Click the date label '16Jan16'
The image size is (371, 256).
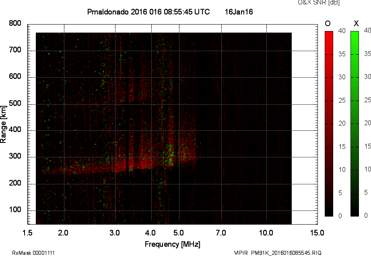coord(239,12)
